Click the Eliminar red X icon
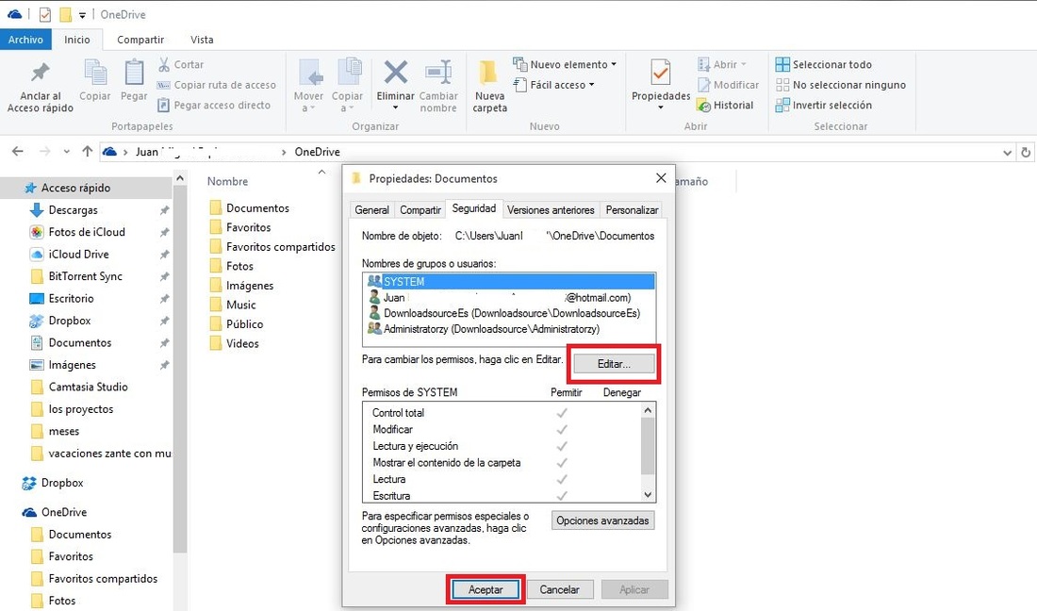The width and height of the screenshot is (1037, 611). [x=396, y=73]
